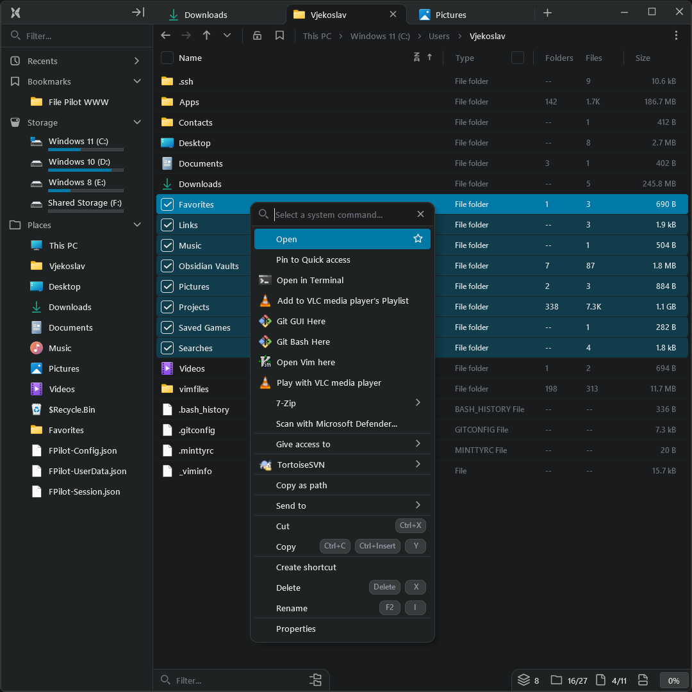
Task: Open the three-dot options menu
Action: point(677,36)
